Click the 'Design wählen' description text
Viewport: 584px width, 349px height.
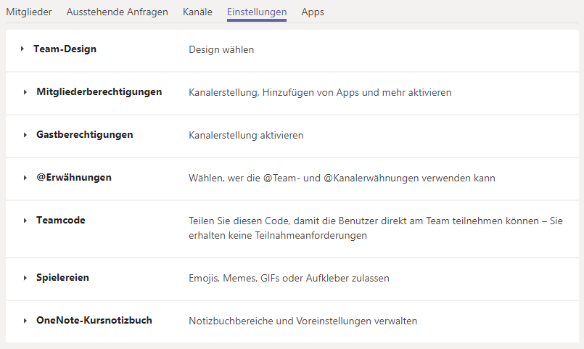click(221, 49)
